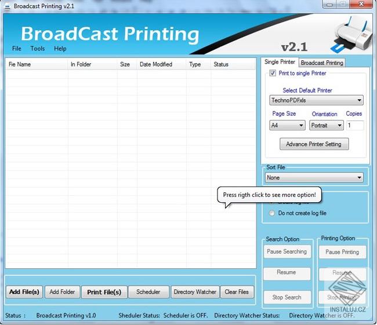377x325 pixels.
Task: Click Pause Searching button
Action: pyautogui.click(x=287, y=251)
